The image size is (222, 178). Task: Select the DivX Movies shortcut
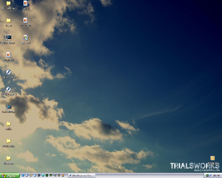pos(9,107)
